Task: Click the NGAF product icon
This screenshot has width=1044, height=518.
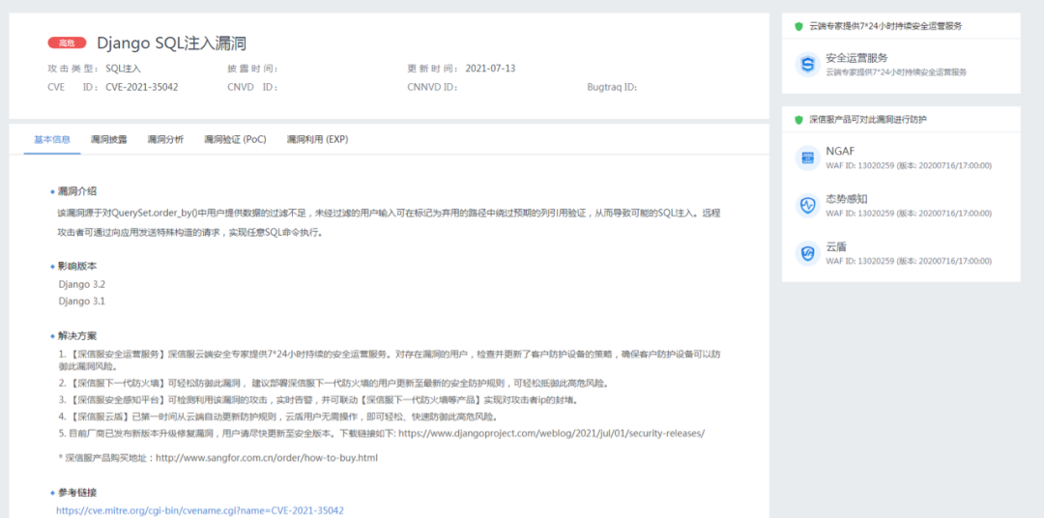Action: coord(807,158)
